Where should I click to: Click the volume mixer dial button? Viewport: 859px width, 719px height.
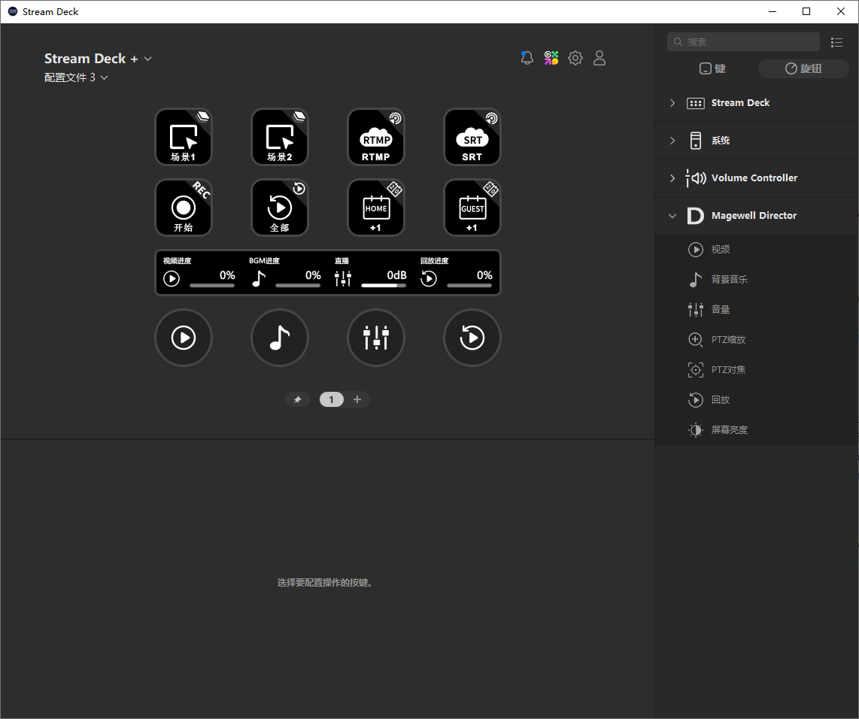376,338
